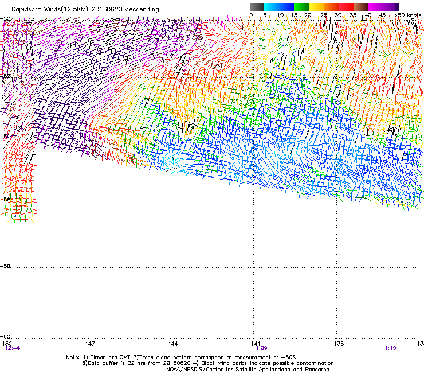
Task: Click the '-52' latitude axis label
Action: coord(5,76)
